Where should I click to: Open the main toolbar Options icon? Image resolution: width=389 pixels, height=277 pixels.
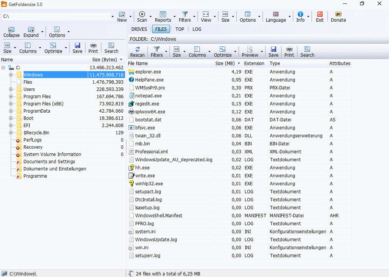248,14
